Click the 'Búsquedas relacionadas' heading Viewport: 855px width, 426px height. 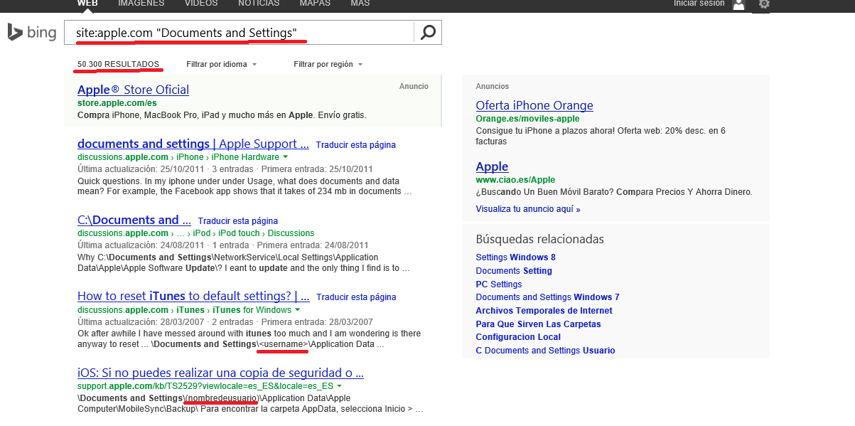[539, 239]
